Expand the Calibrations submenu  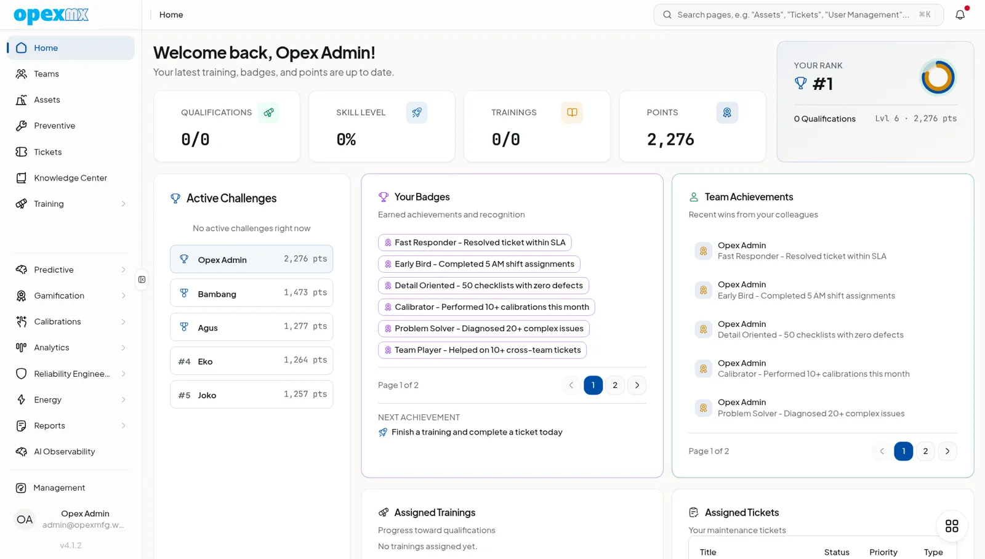123,321
